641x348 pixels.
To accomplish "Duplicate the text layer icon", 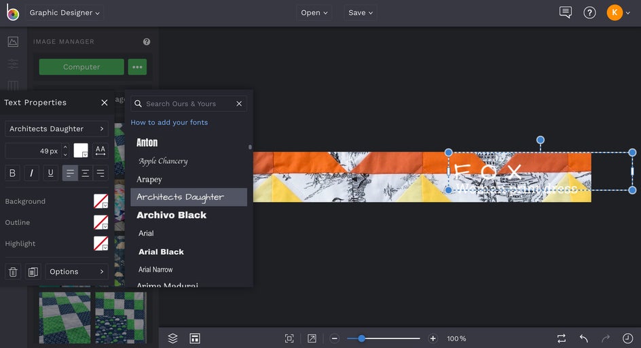I will [x=33, y=272].
